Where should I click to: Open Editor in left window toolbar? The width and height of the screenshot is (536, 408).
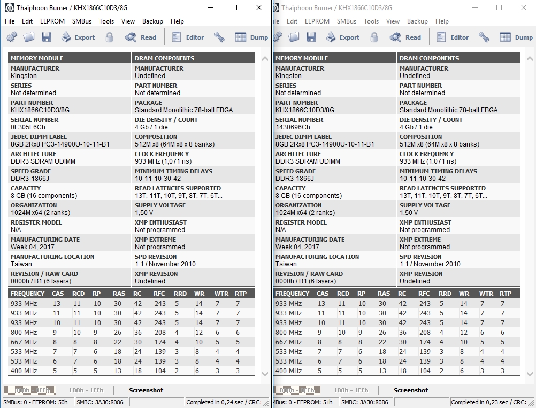click(188, 37)
